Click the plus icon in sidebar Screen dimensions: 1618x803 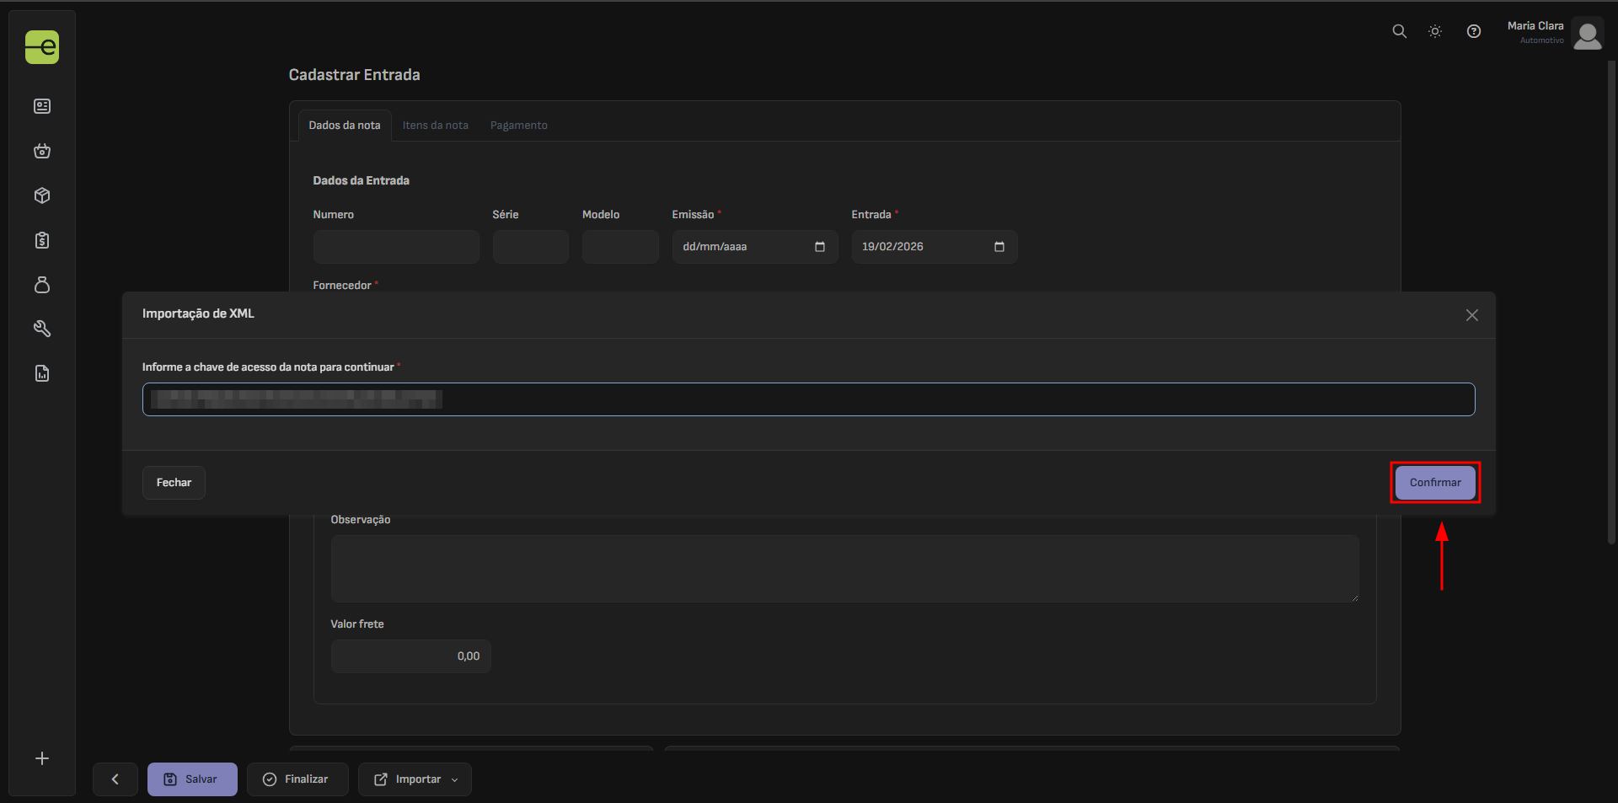point(42,758)
